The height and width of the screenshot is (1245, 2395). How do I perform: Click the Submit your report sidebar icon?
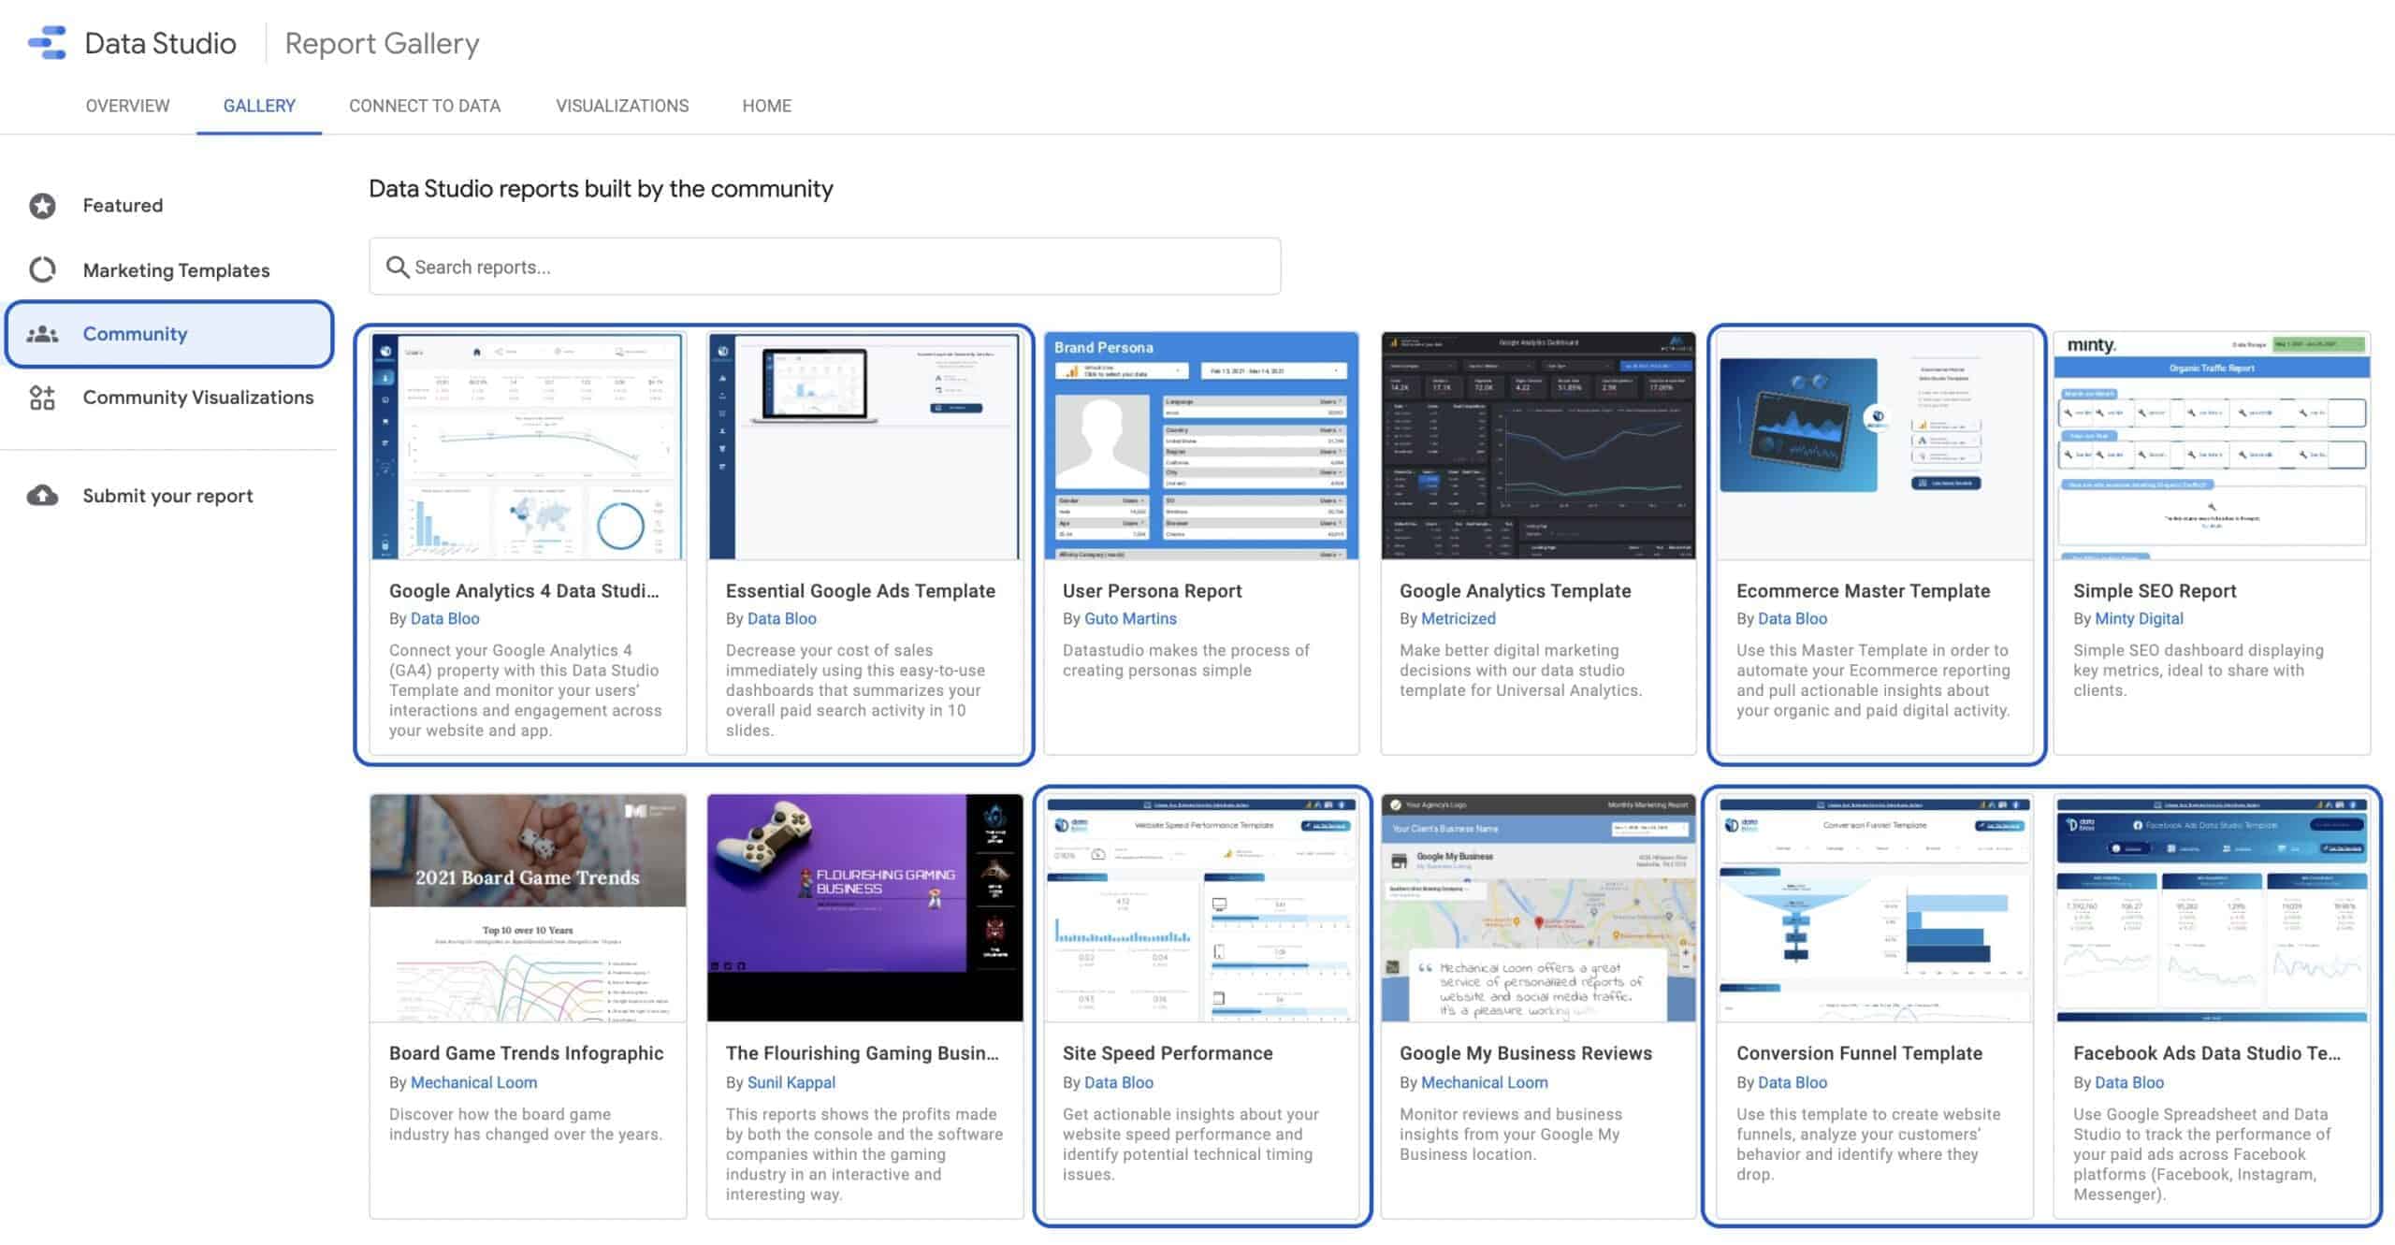coord(44,494)
